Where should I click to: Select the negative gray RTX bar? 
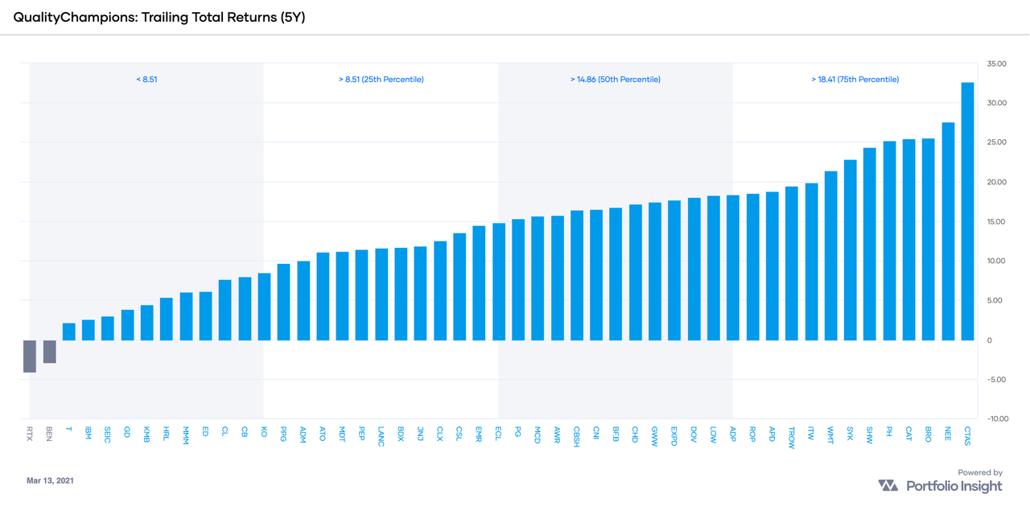pos(30,356)
